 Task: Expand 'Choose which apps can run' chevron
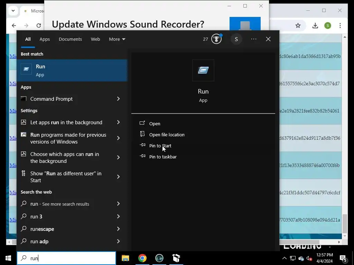tap(118, 157)
